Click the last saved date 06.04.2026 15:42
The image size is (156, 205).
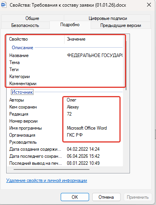(83, 156)
